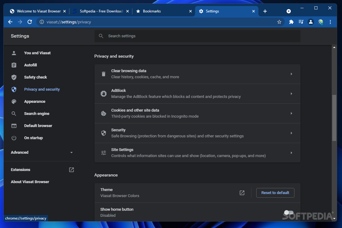The image size is (342, 228).
Task: Click the scrollbar down arrow
Action: (334, 218)
